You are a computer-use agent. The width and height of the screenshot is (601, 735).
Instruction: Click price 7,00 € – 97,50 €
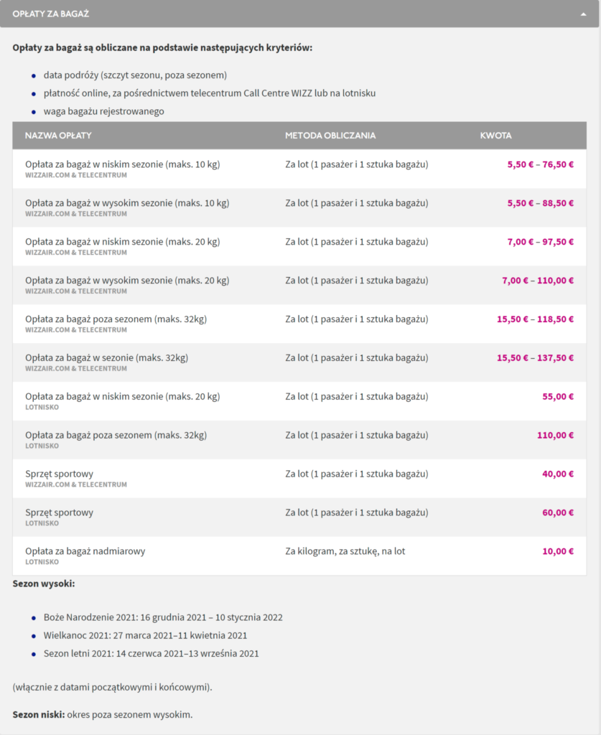pos(540,242)
